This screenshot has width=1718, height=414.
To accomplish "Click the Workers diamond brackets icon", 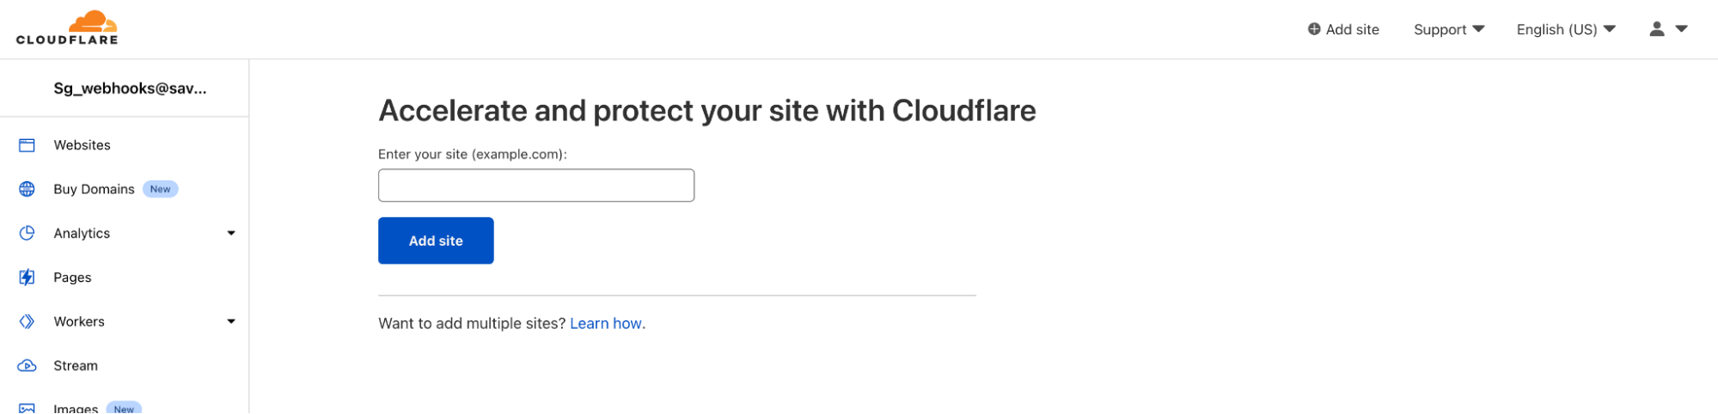I will coord(28,321).
